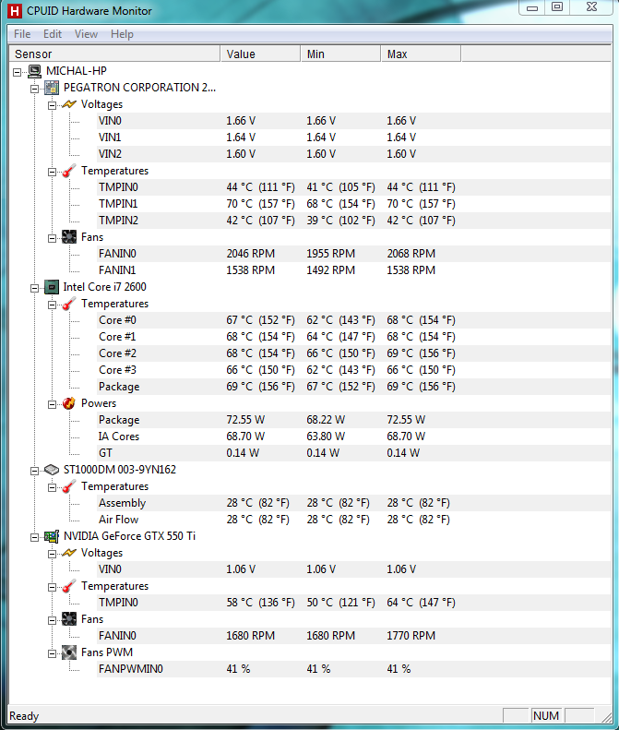This screenshot has width=619, height=730.
Task: Click the Voltages icon under NVIDIA GeForce GTX 550 Ti
Action: (x=69, y=553)
